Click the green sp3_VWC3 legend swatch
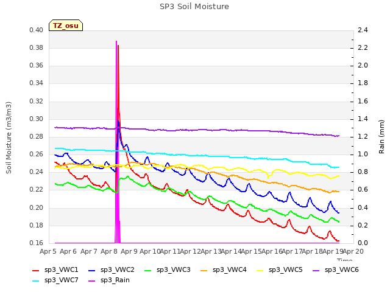 click(148, 270)
